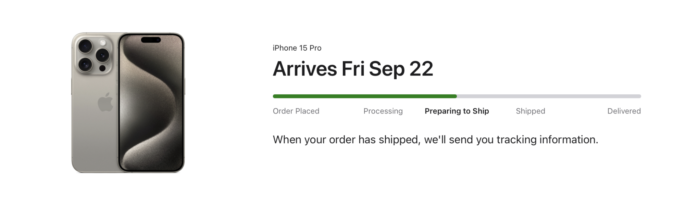Click the Delivered step label

624,111
